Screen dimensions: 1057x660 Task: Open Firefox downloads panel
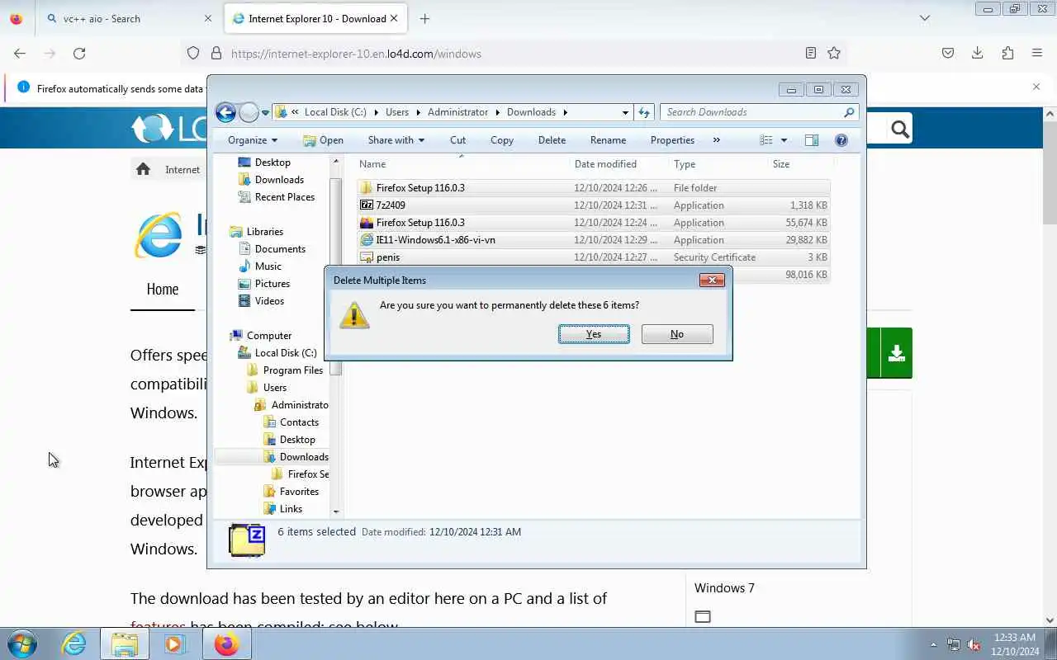tap(978, 54)
